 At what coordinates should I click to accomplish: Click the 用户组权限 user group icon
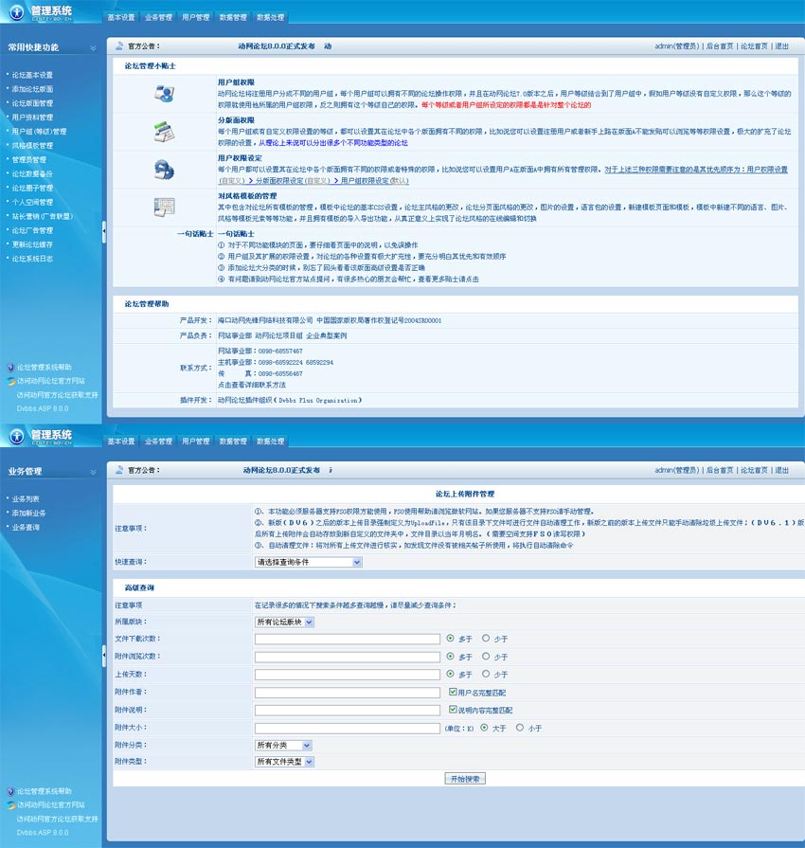click(x=164, y=93)
